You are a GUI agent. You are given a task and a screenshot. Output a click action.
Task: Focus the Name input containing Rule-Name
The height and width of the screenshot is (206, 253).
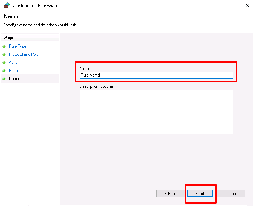pyautogui.click(x=156, y=75)
